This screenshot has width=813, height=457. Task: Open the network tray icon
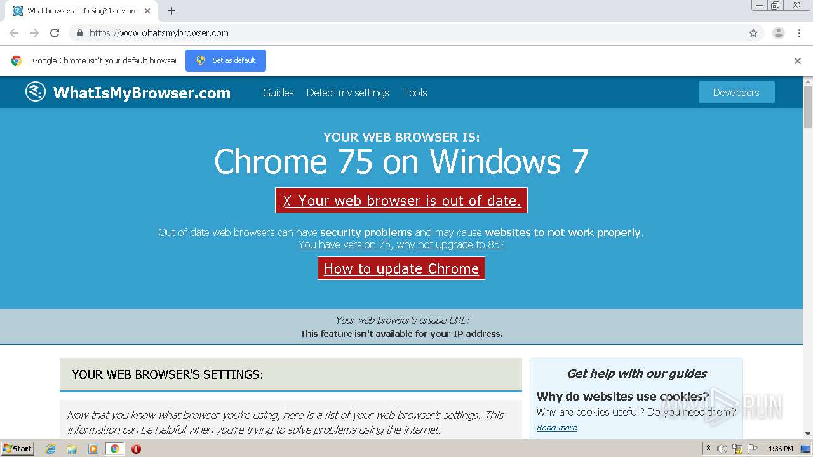[x=737, y=449]
